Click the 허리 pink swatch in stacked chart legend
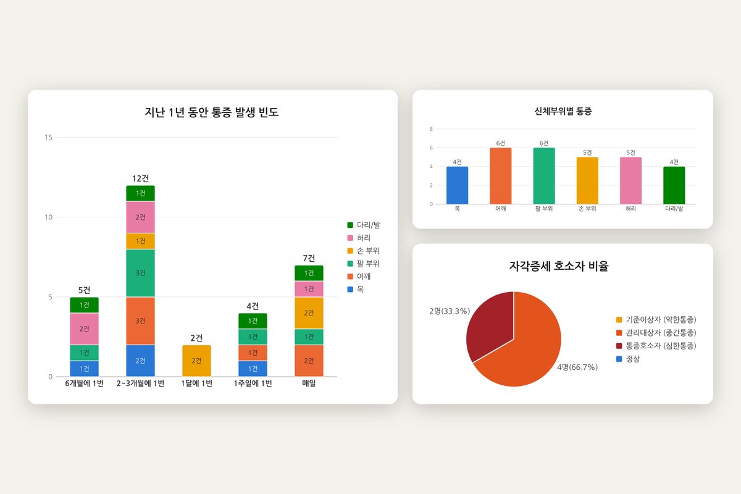The height and width of the screenshot is (494, 741). pyautogui.click(x=350, y=238)
